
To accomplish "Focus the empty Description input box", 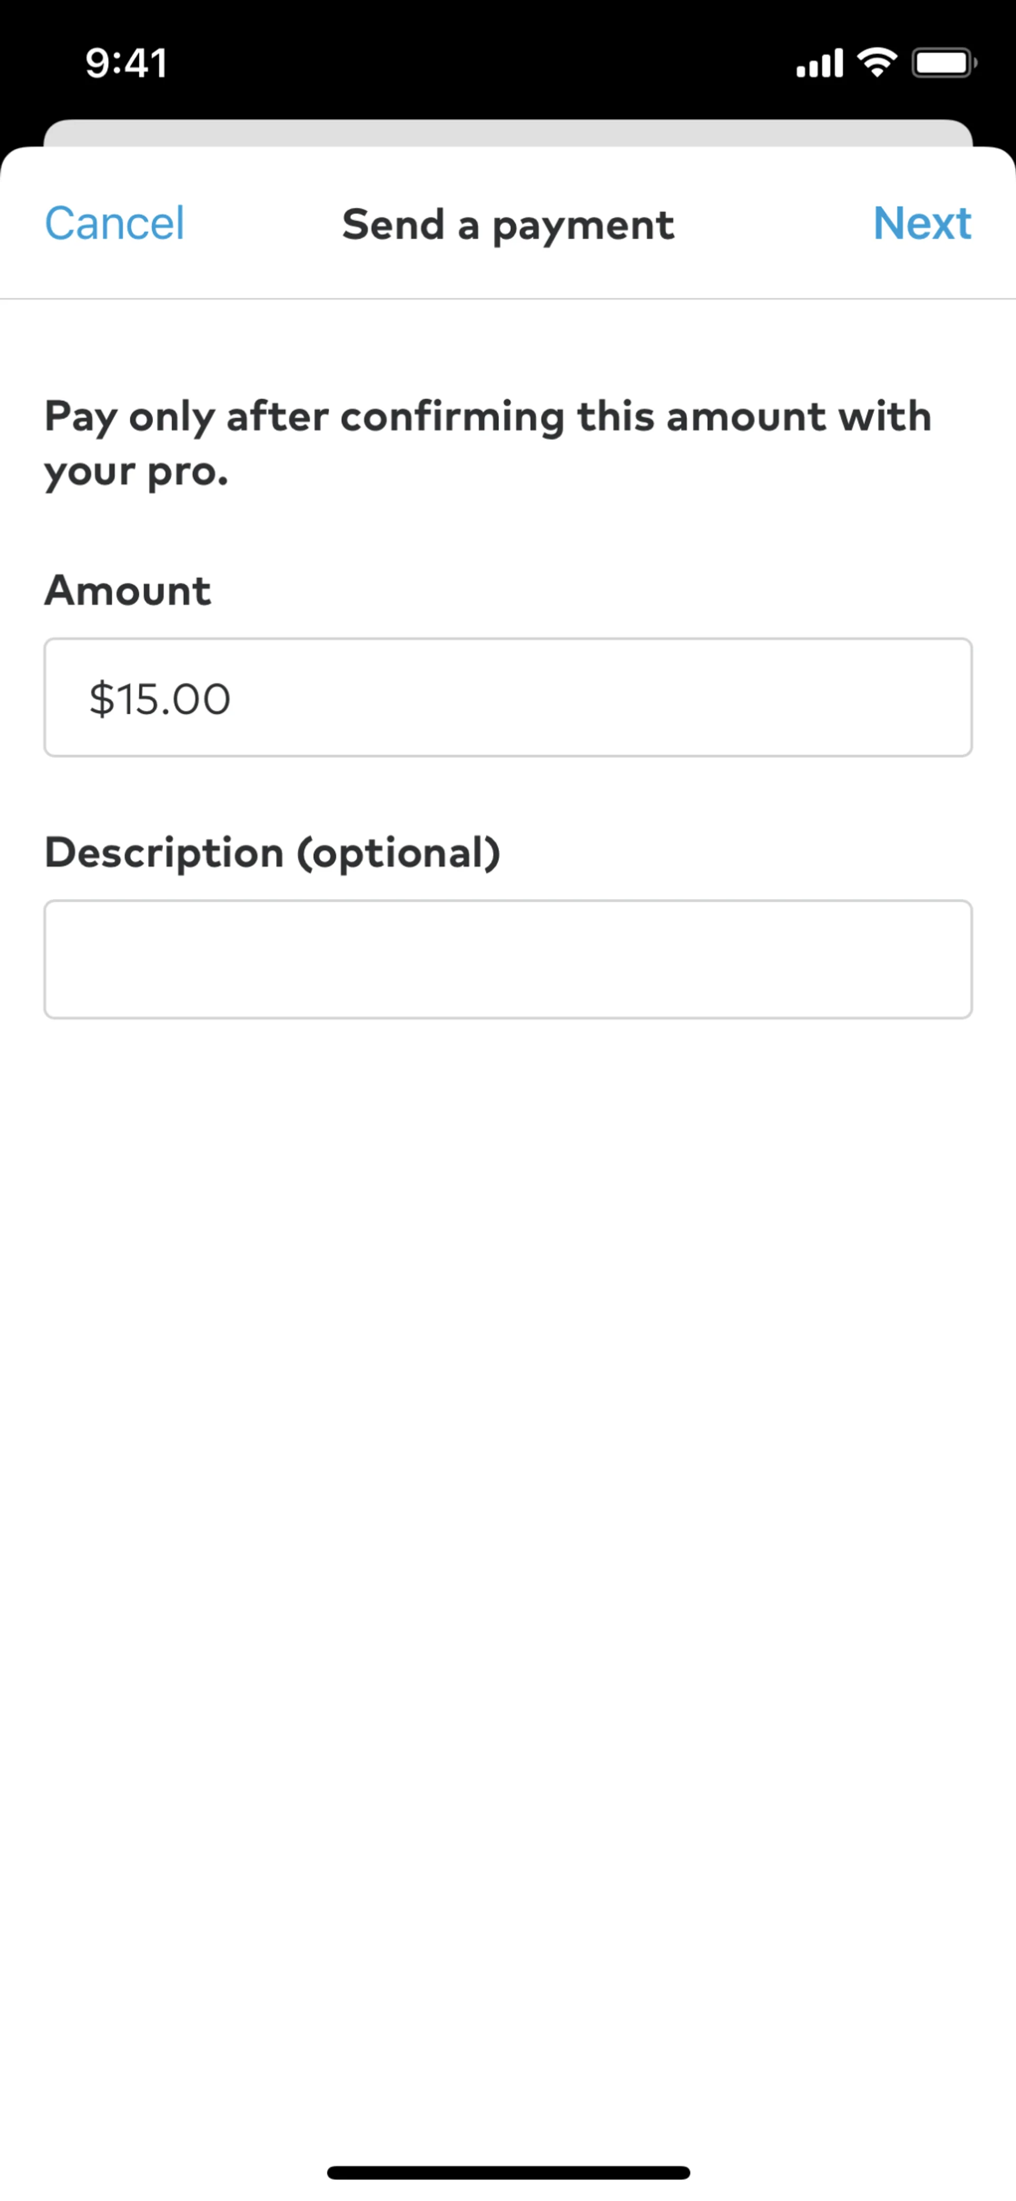I will point(507,958).
